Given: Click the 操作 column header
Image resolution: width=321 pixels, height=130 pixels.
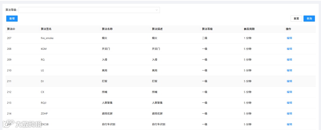Looking at the screenshot, I should coord(288,29).
